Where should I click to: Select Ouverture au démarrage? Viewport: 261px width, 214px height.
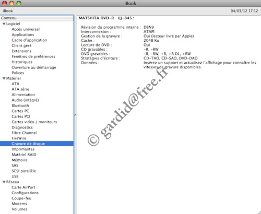coord(34,67)
